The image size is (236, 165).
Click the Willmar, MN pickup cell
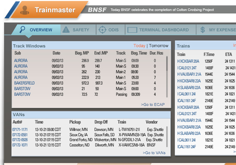78,130
